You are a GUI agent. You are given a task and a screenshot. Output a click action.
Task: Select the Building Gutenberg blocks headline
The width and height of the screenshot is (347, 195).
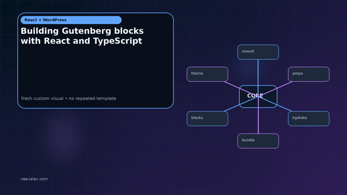coord(82,36)
